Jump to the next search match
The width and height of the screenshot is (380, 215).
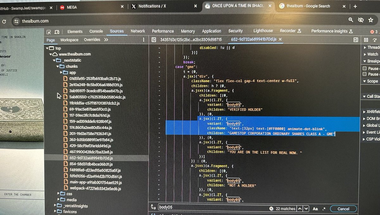pos(306,209)
